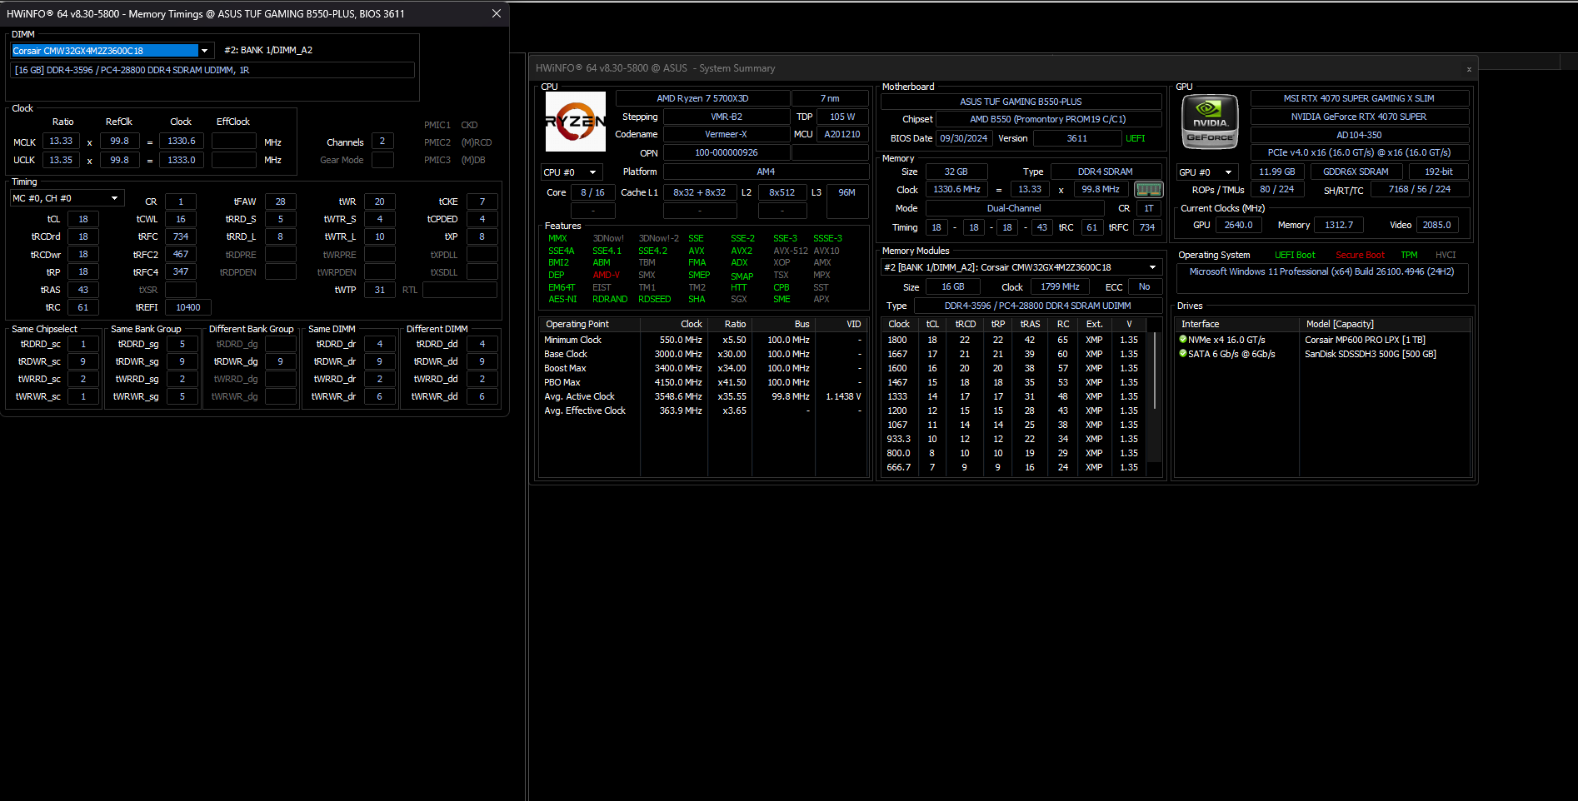Image resolution: width=1578 pixels, height=801 pixels.
Task: Click the AD104-350 GPU chip field
Action: coord(1359,135)
